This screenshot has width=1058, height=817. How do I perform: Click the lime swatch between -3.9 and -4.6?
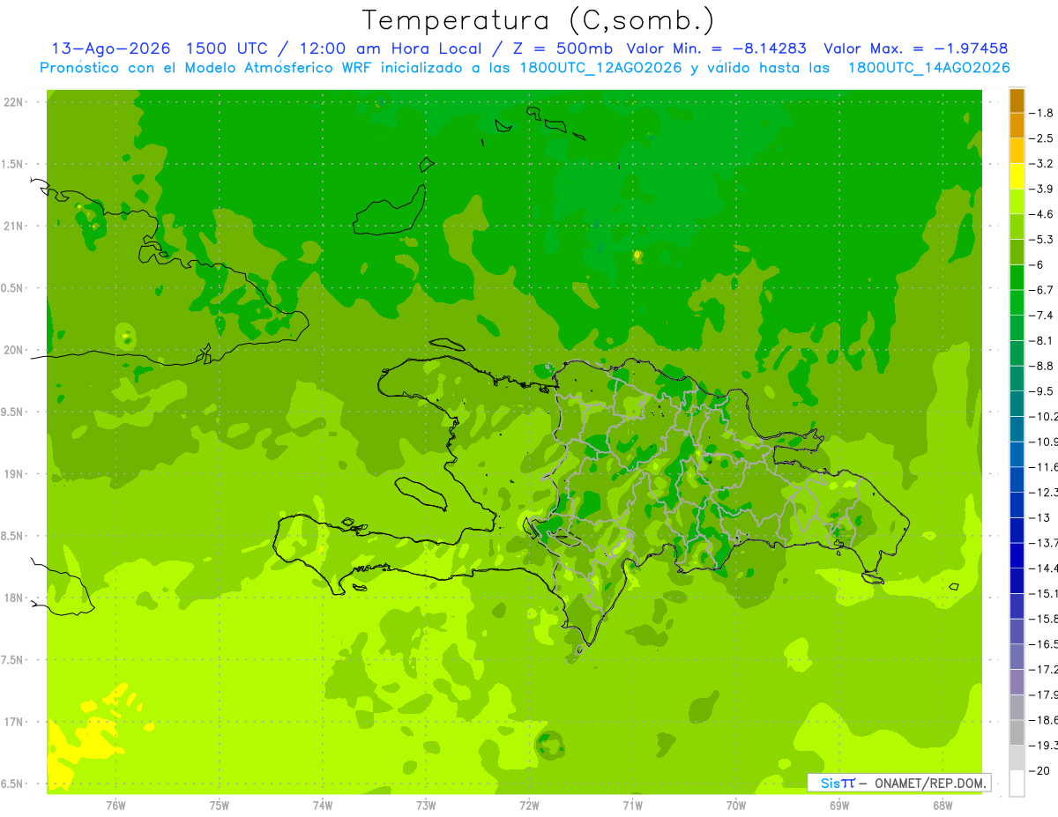1017,201
